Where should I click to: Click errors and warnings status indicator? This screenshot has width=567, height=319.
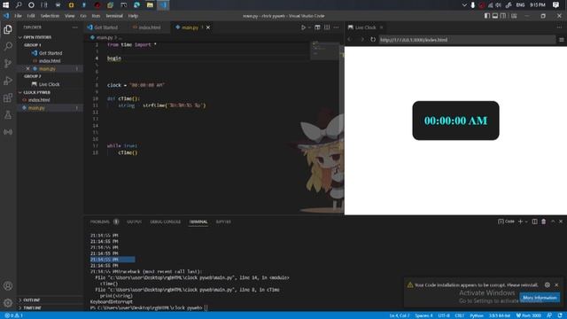pyautogui.click(x=14, y=315)
